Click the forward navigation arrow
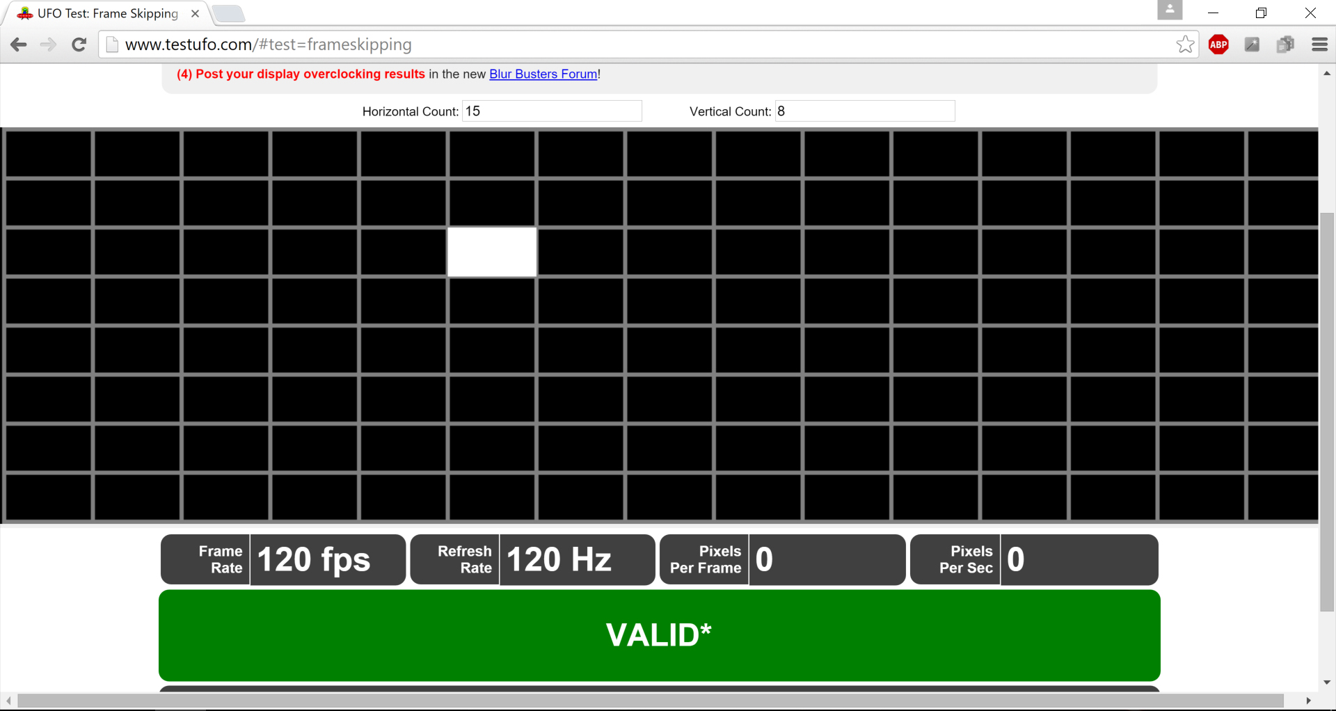Screen dimensions: 1336x711 coord(48,45)
